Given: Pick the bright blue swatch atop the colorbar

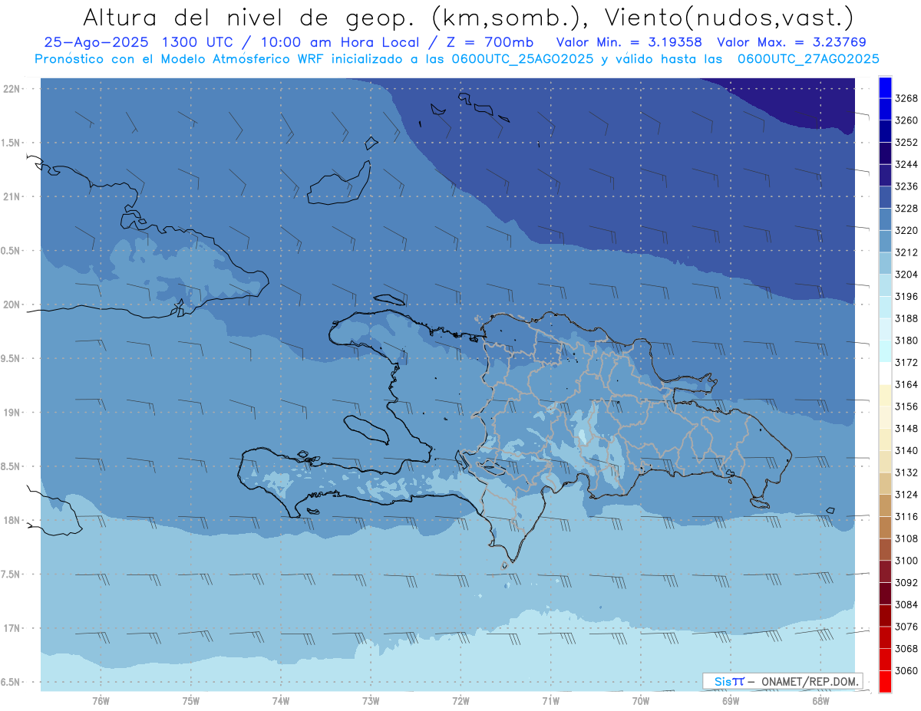Looking at the screenshot, I should point(885,87).
